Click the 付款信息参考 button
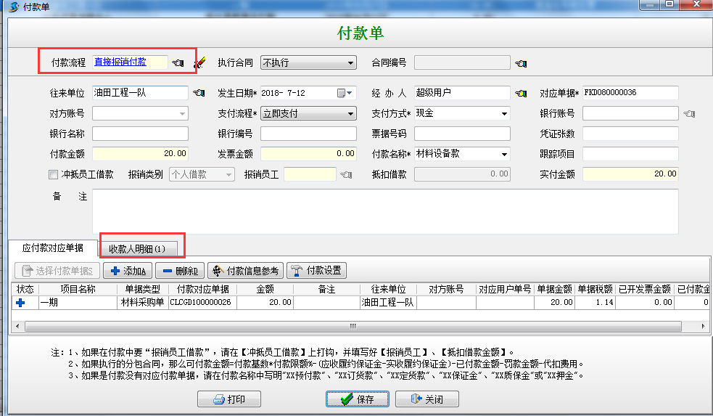 coord(245,271)
